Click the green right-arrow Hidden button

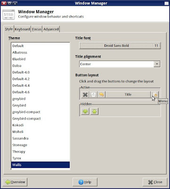(85, 112)
